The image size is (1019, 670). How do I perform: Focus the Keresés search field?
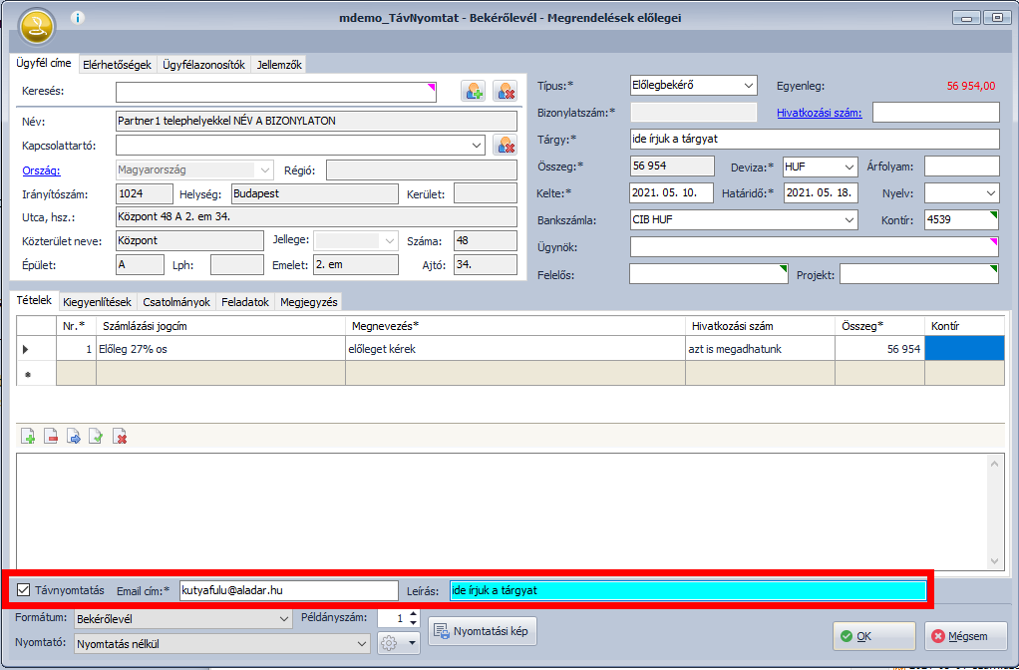[x=275, y=93]
